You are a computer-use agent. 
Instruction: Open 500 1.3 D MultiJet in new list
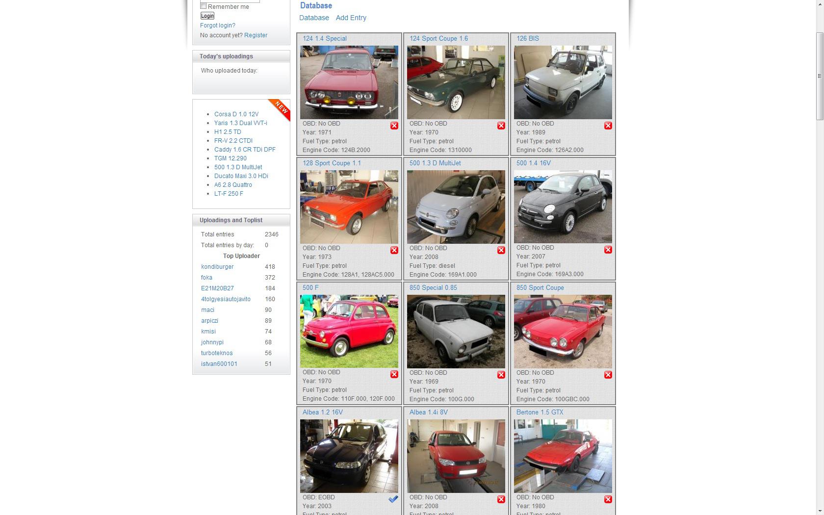(238, 167)
